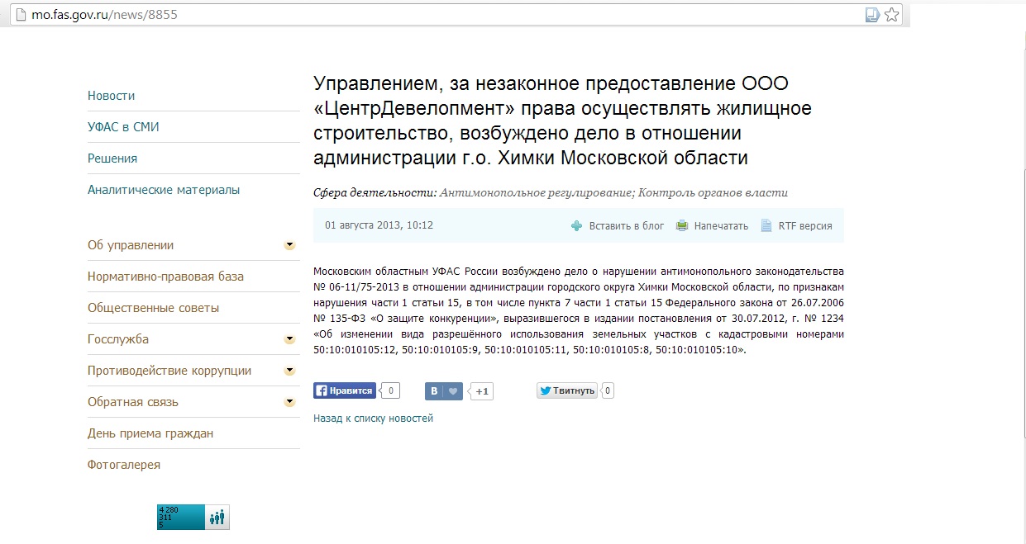Open Противодействие коррупции menu item
The height and width of the screenshot is (544, 1026).
click(169, 371)
